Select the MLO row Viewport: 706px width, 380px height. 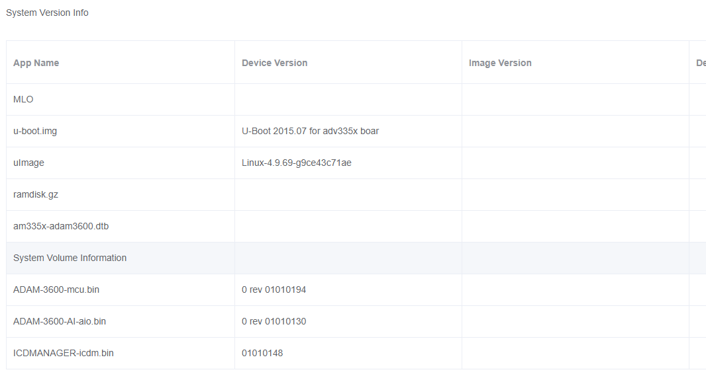click(23, 99)
